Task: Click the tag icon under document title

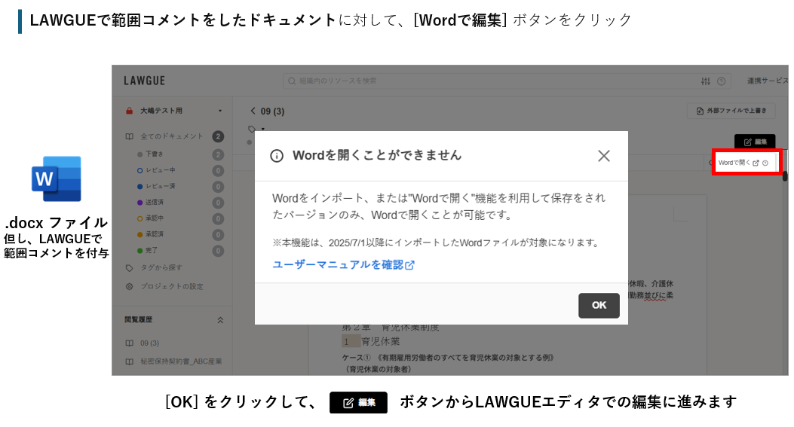Action: (252, 128)
